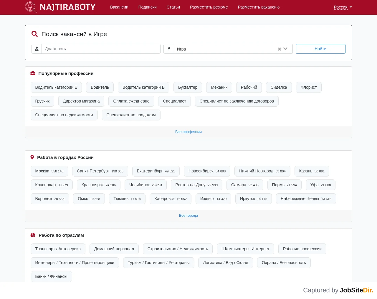Select the Водитель категории Е profession
The image size is (377, 299).
(x=56, y=87)
